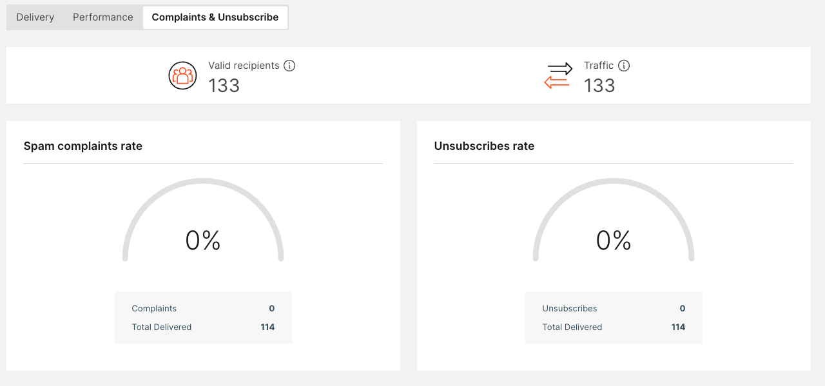Click Total Delivered in Spam complaints card

click(162, 327)
